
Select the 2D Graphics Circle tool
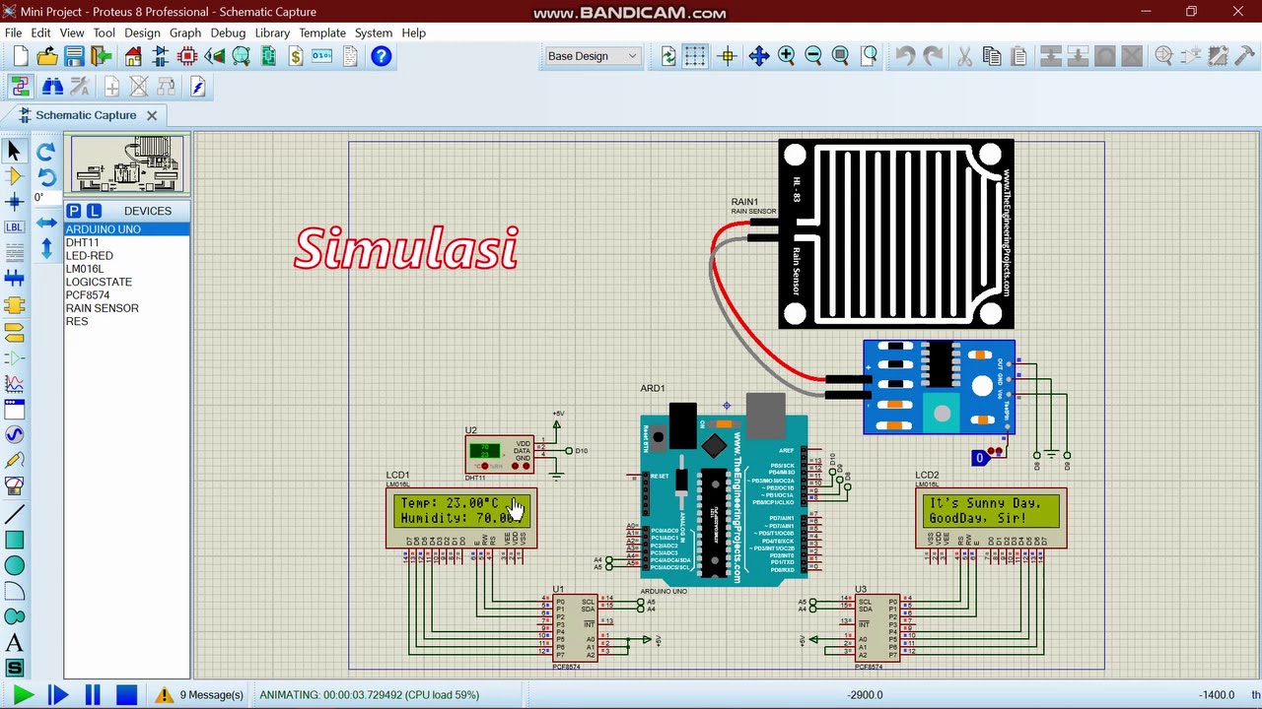coord(14,565)
